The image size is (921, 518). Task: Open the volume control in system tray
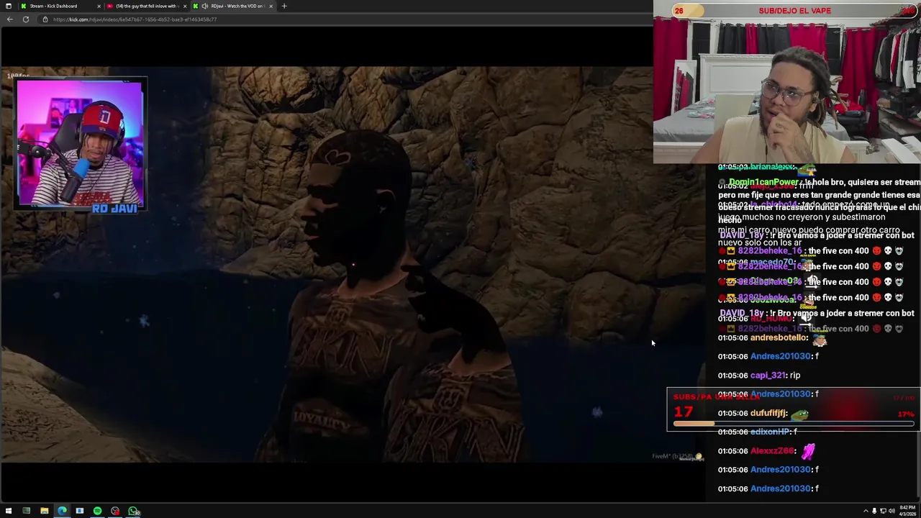(x=891, y=512)
